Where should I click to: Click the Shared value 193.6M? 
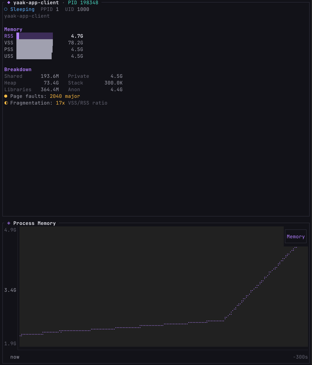coord(50,76)
